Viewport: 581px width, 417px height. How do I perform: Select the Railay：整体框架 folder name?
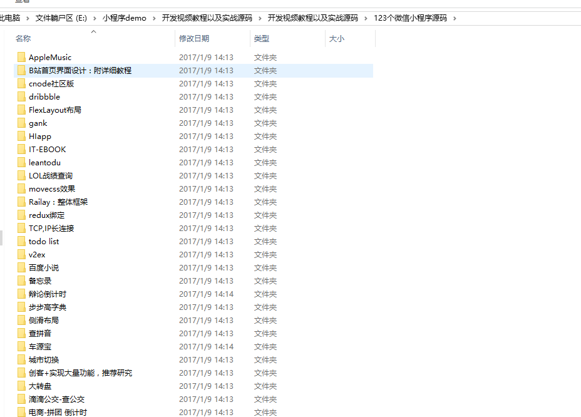(58, 202)
